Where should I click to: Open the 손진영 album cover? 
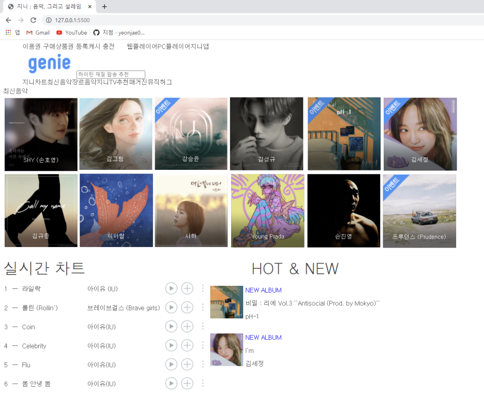tap(343, 211)
